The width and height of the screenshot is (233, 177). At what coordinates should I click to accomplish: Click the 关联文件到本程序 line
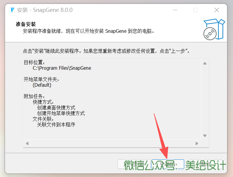pyautogui.click(x=56, y=125)
